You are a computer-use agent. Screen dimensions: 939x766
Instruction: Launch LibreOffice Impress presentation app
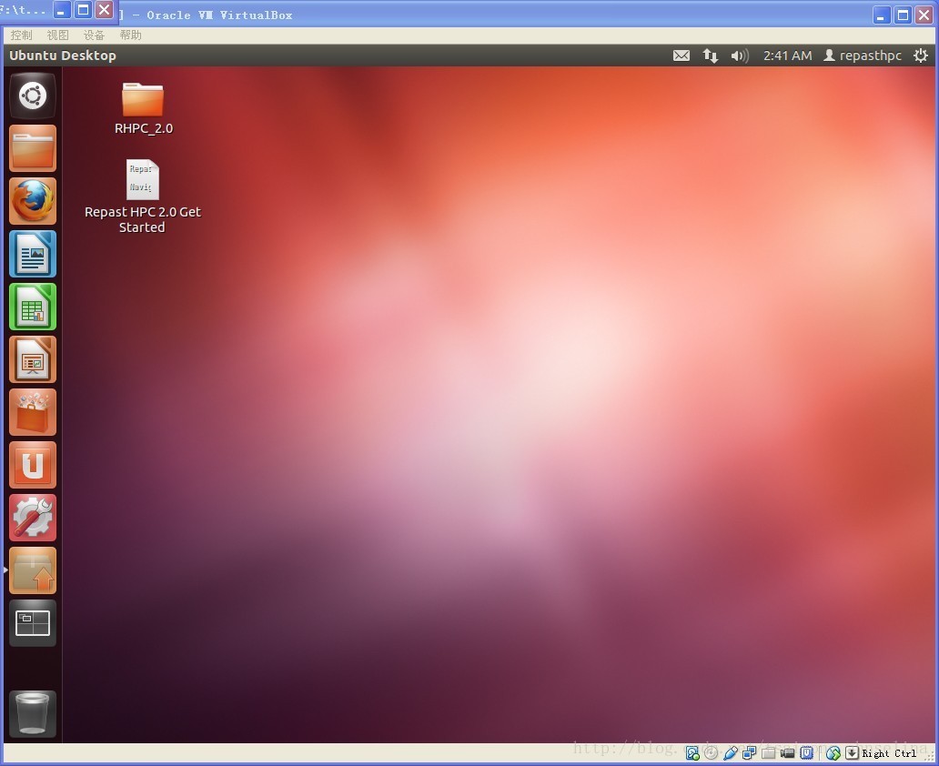click(33, 359)
